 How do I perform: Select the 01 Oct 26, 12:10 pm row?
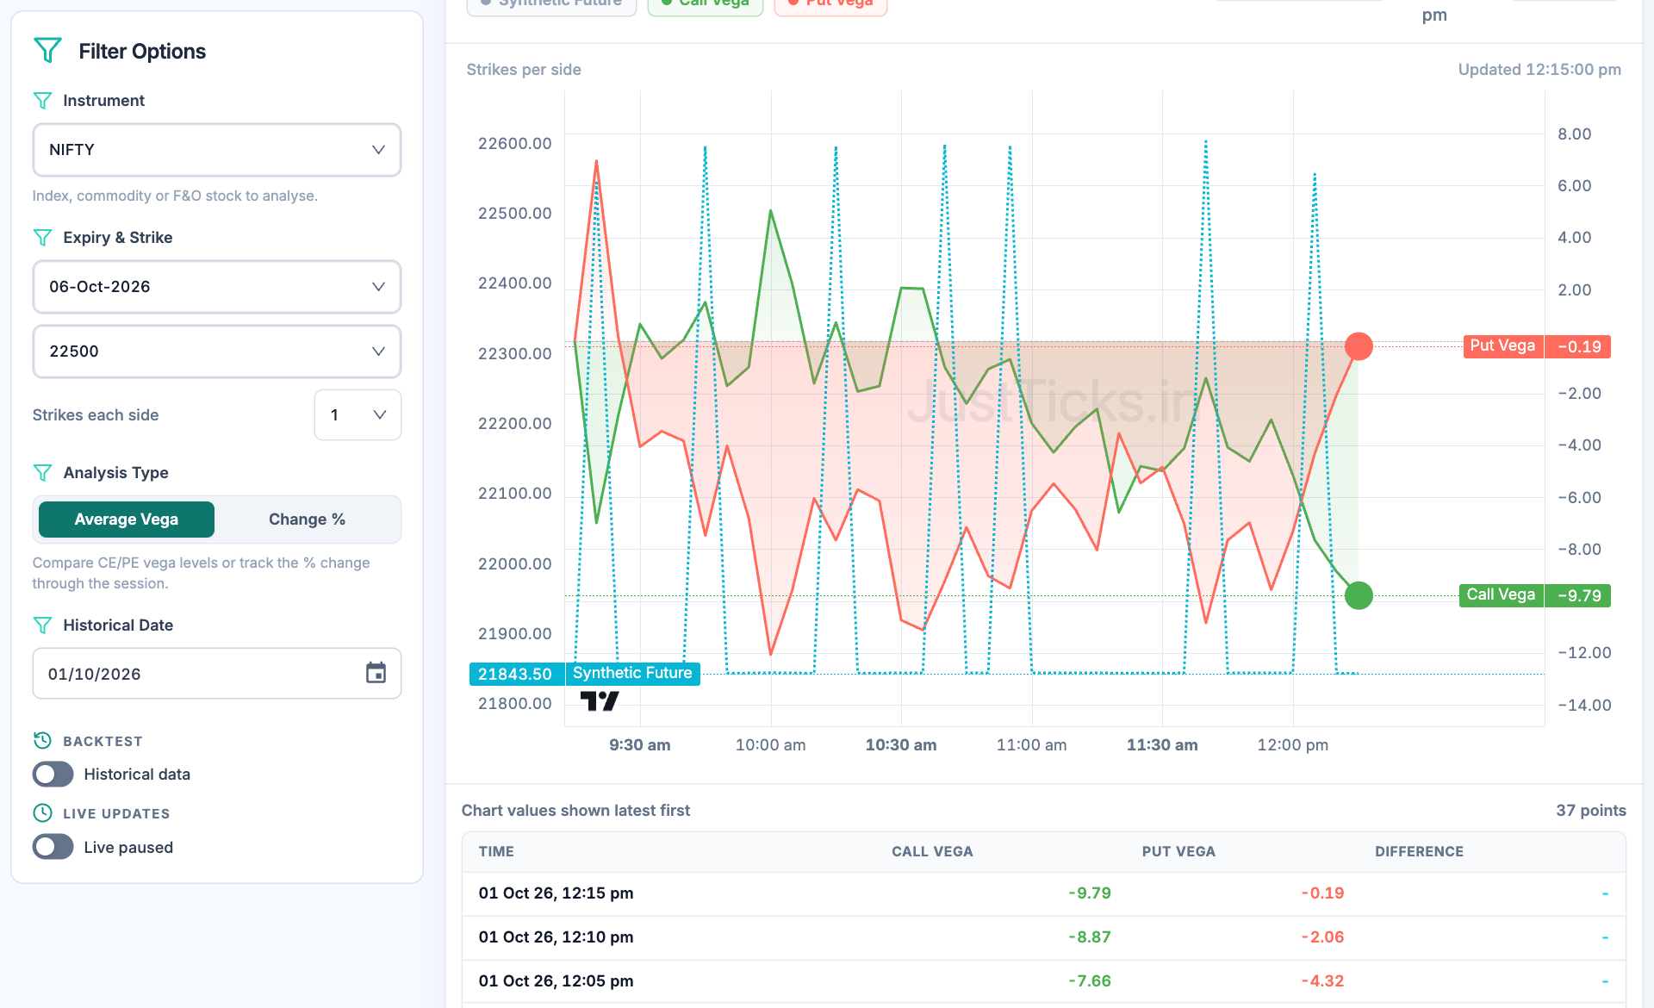1043,937
